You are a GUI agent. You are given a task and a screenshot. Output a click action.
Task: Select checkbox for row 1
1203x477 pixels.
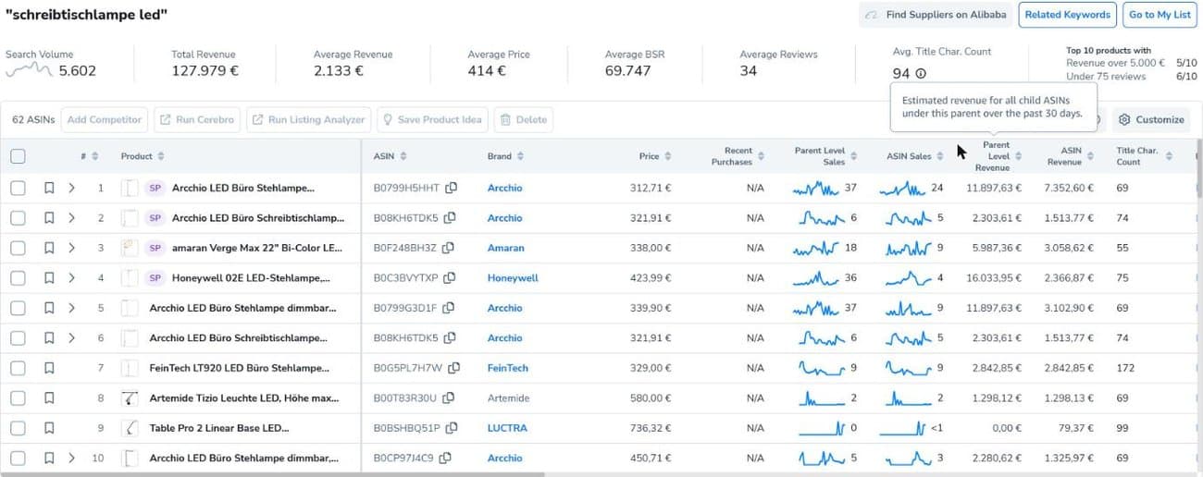pyautogui.click(x=18, y=189)
